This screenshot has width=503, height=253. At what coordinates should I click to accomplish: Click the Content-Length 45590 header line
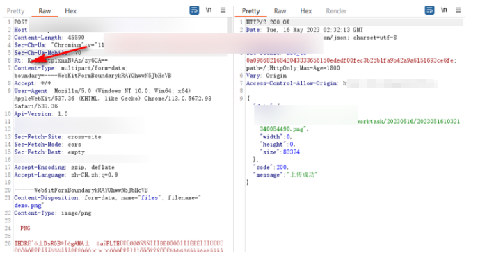click(x=49, y=38)
